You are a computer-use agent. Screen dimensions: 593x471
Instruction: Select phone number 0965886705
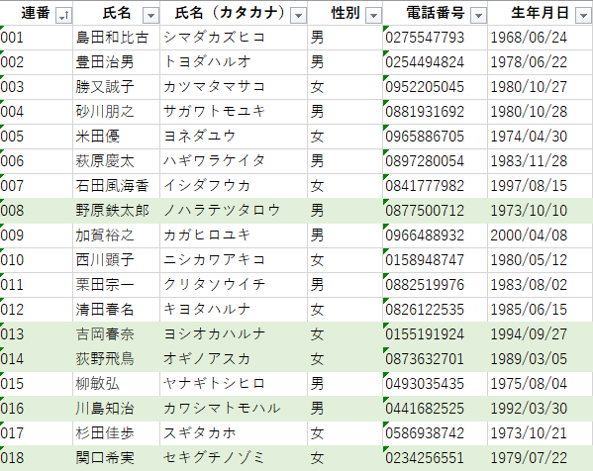(x=435, y=137)
